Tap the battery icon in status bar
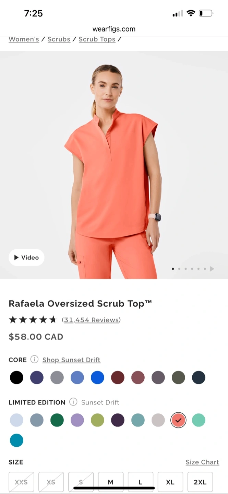 (206, 13)
